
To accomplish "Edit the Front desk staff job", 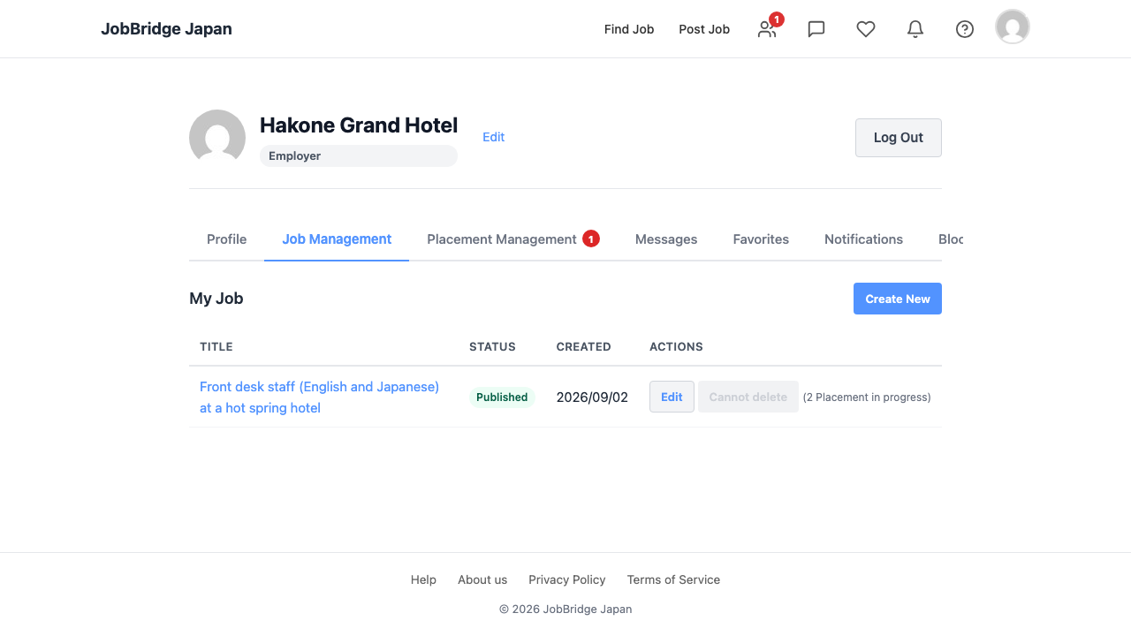I will point(672,397).
